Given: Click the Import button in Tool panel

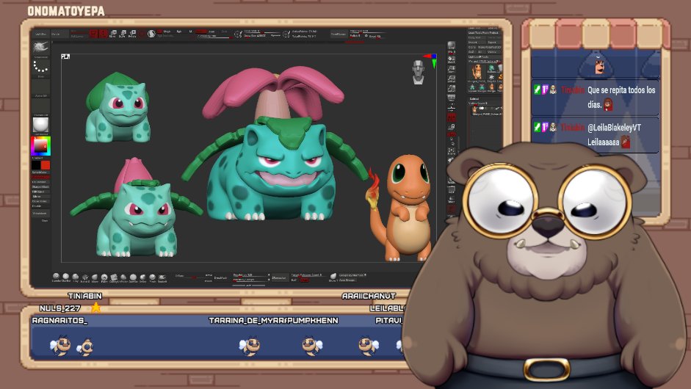Looking at the screenshot, I should pyautogui.click(x=477, y=43).
